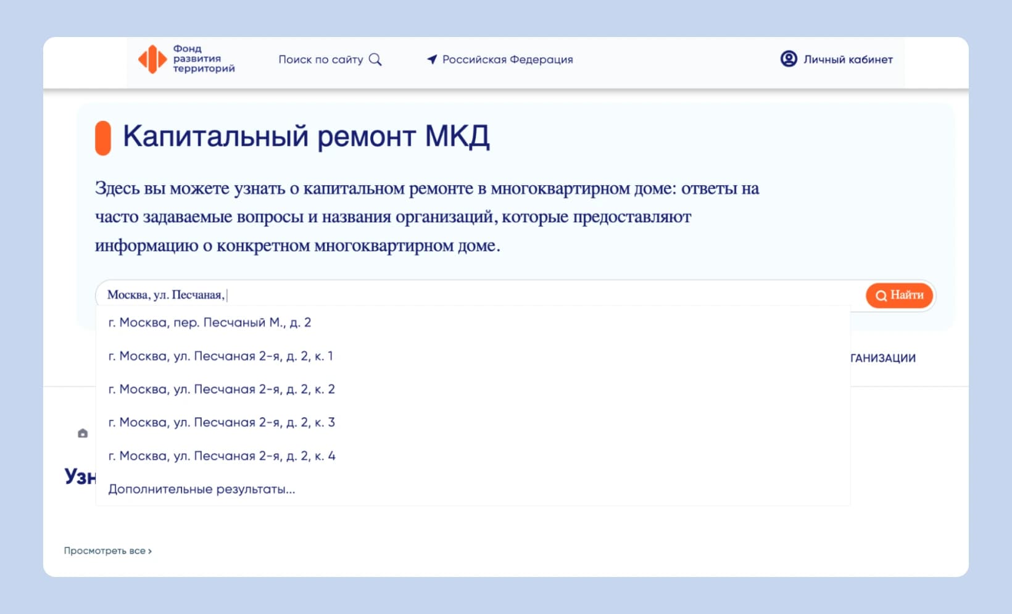
Task: Click the magnifier icon inside the Найти button
Action: click(881, 296)
